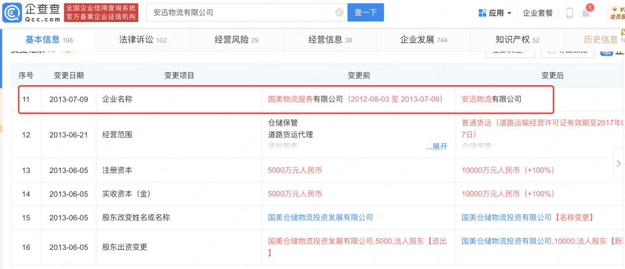The height and width of the screenshot is (269, 625).
Task: Click the VIP 会员 badge
Action: coord(616,13)
